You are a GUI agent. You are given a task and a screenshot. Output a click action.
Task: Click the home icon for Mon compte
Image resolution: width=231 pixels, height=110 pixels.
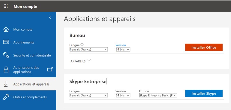6,29
